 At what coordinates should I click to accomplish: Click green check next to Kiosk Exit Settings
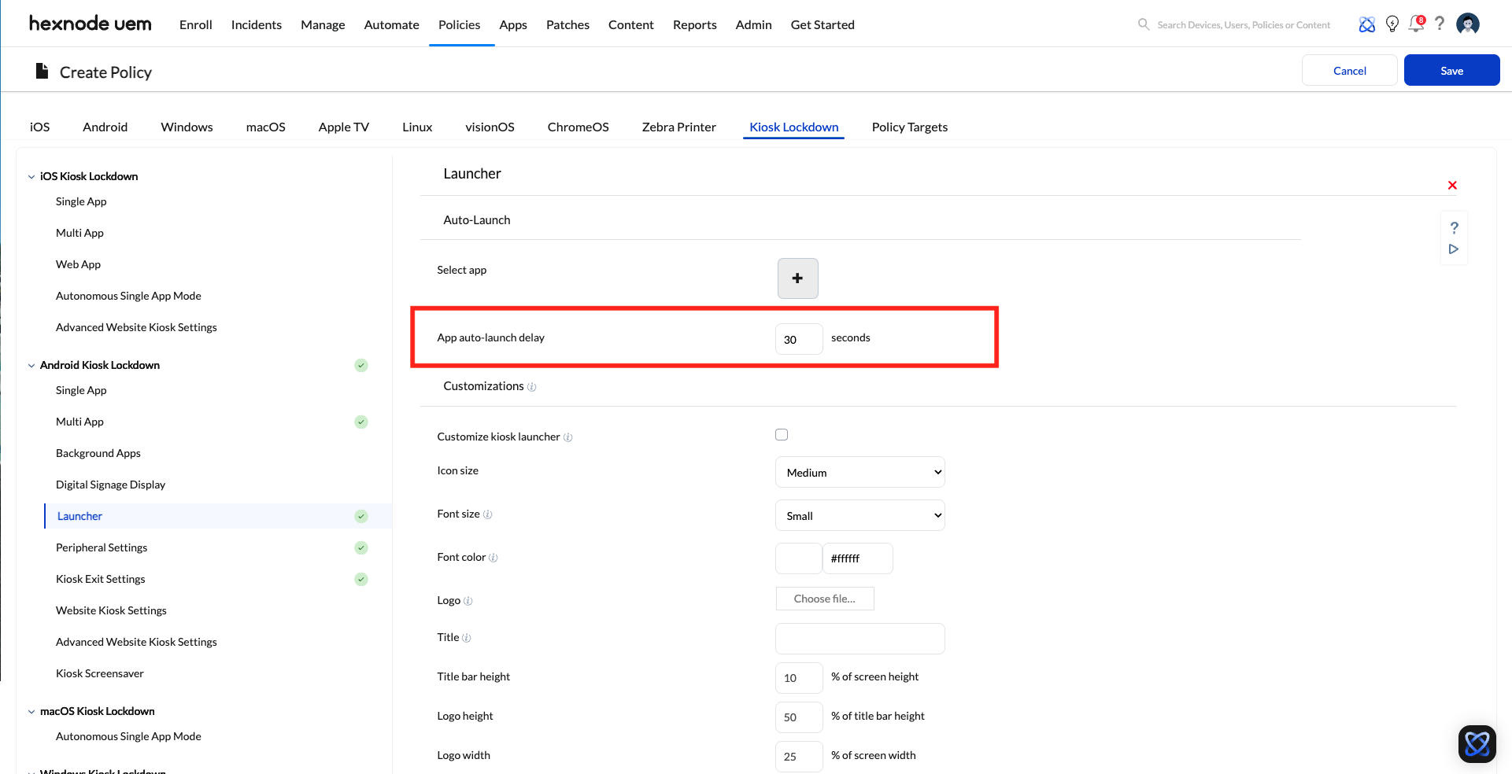(x=361, y=579)
